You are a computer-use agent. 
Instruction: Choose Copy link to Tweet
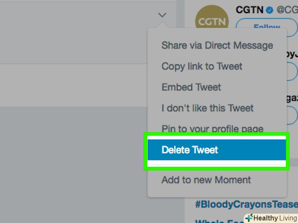tap(202, 66)
